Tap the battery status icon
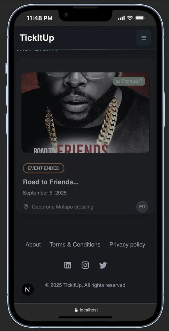The height and width of the screenshot is (331, 169). pos(140,18)
